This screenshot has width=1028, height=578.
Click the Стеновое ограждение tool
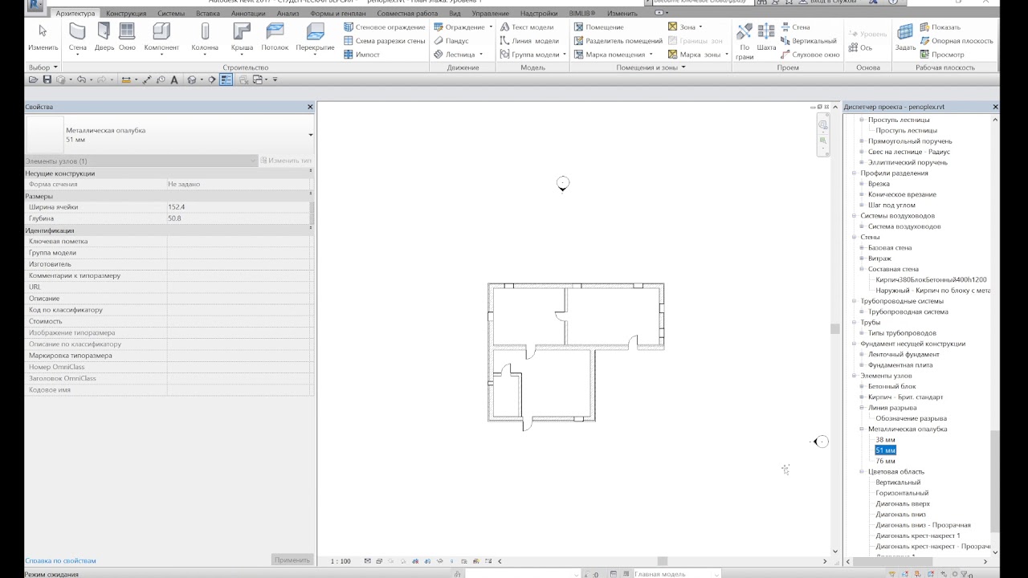385,27
